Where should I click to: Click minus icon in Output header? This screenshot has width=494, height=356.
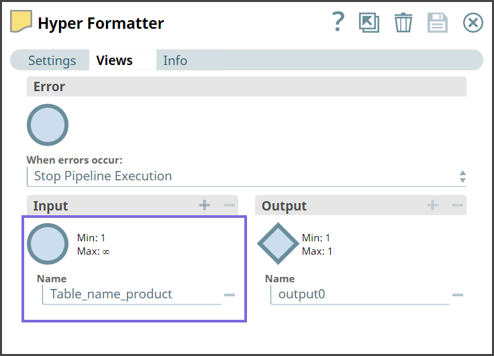[x=458, y=205]
